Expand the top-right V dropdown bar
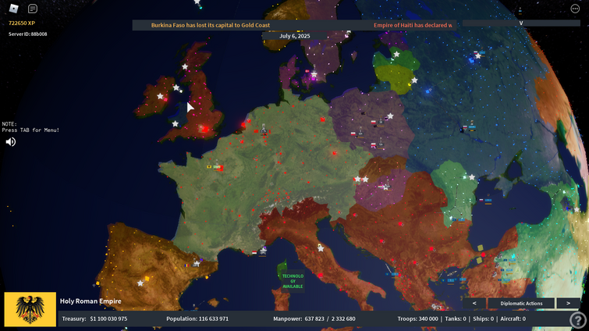Image resolution: width=589 pixels, height=331 pixels. (521, 23)
